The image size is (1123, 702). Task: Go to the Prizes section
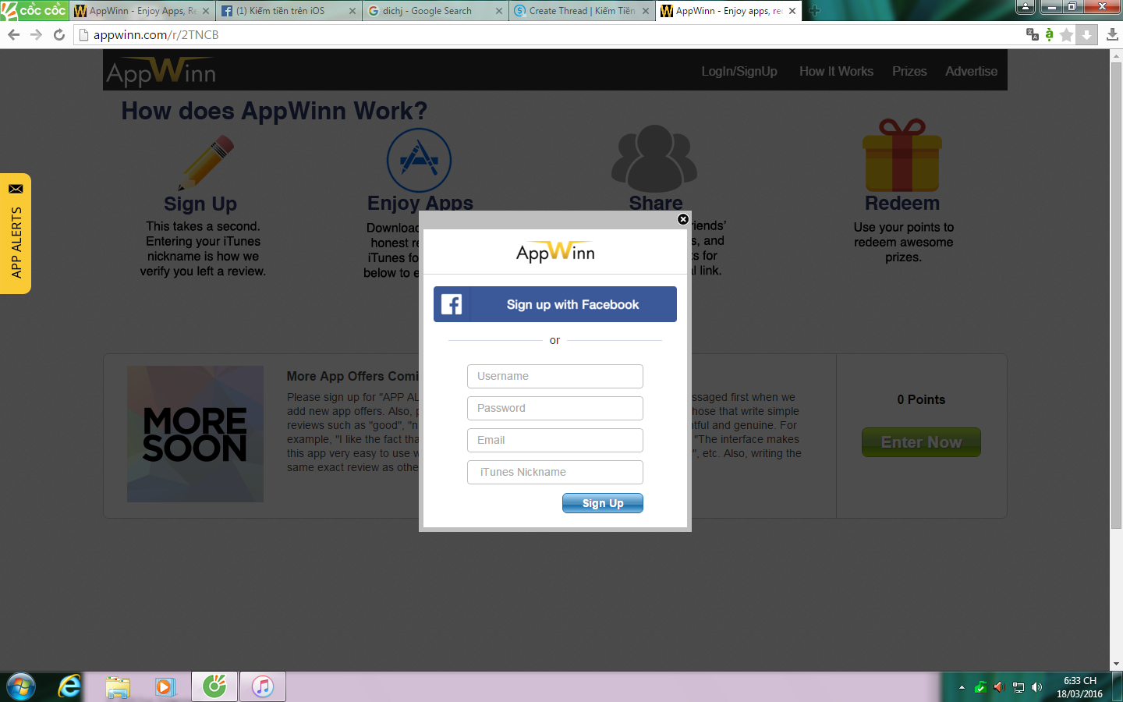[909, 71]
